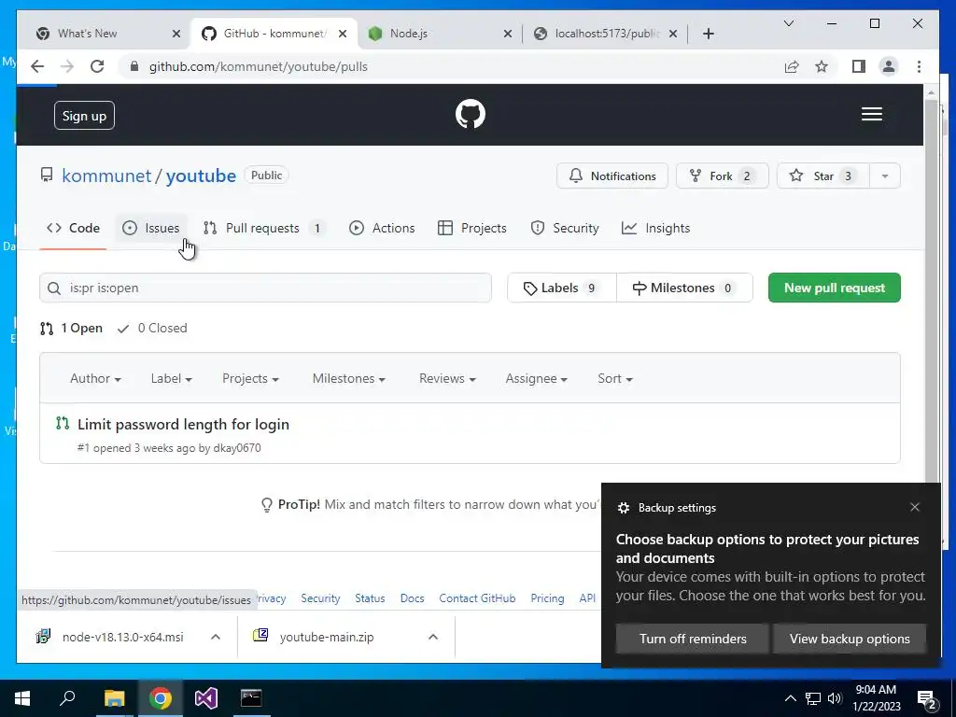The height and width of the screenshot is (717, 956).
Task: Open the Reviews filter dropdown
Action: pyautogui.click(x=447, y=379)
